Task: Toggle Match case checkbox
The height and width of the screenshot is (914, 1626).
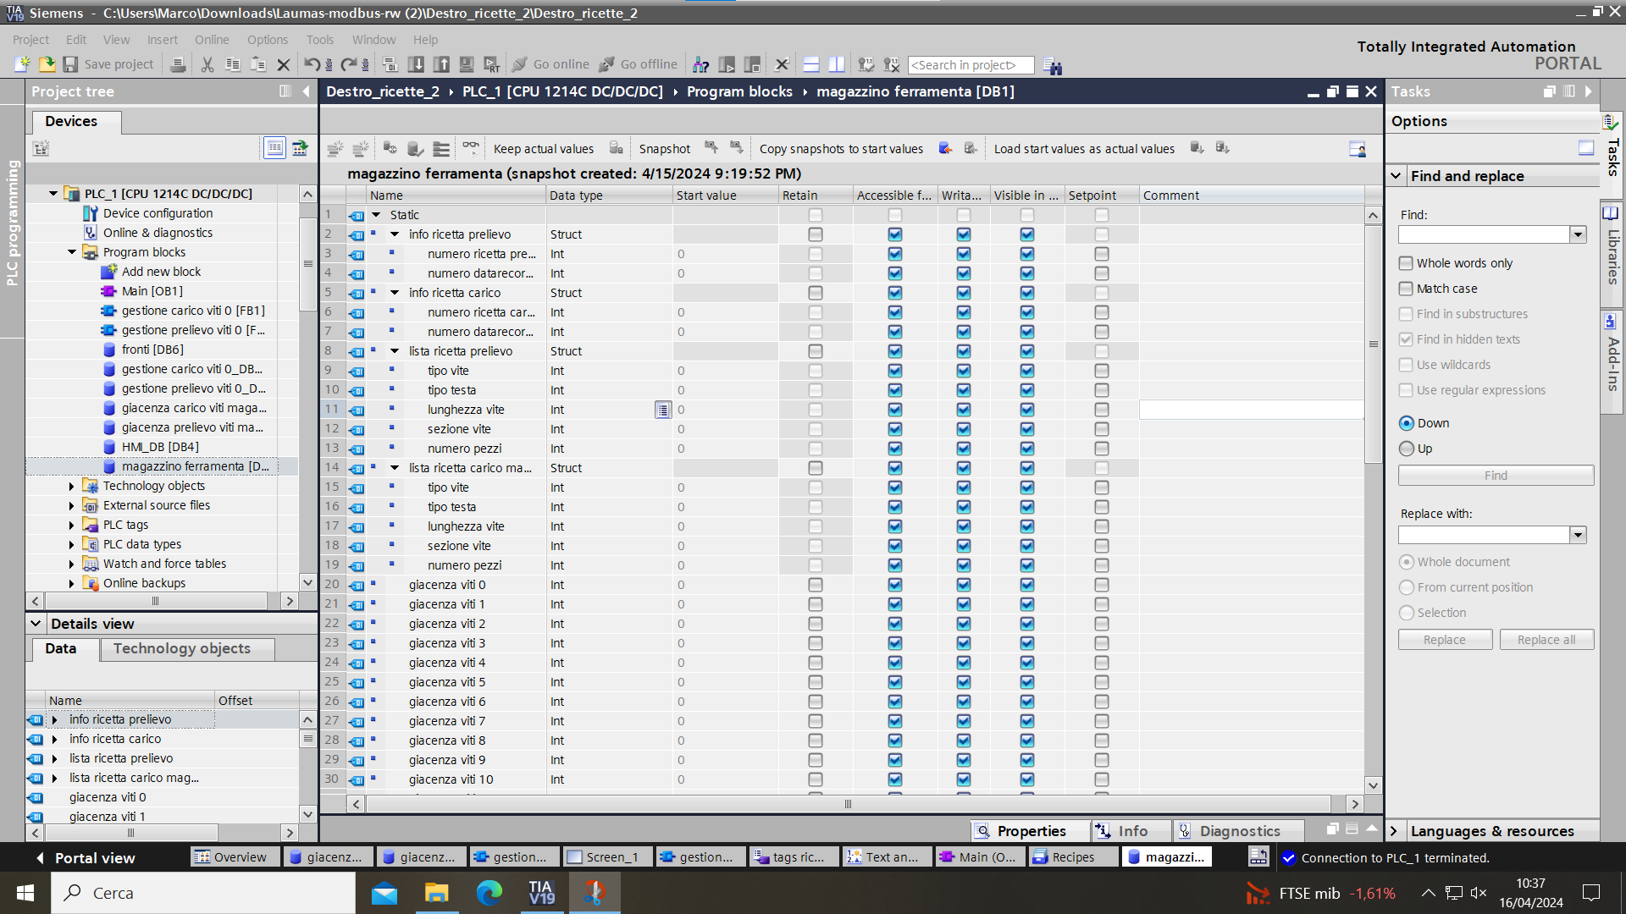Action: point(1406,289)
